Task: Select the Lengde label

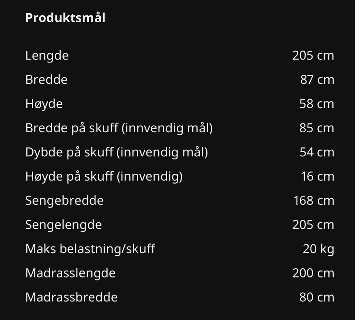Action: pyautogui.click(x=47, y=55)
